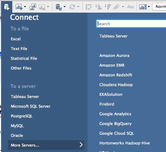Connect to MySQL

(17, 126)
